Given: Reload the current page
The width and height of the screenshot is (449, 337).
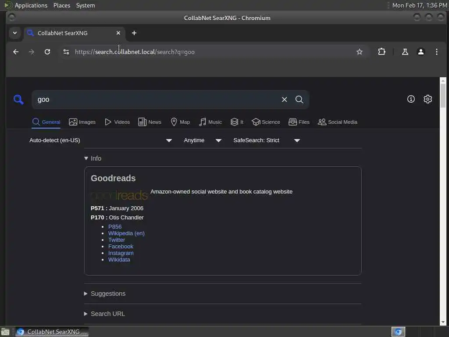Looking at the screenshot, I should click(x=47, y=52).
